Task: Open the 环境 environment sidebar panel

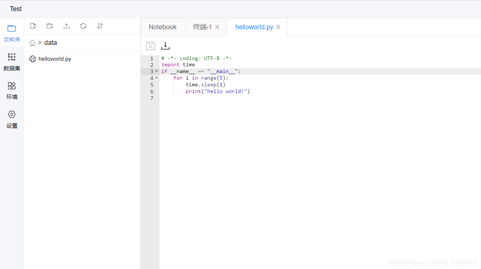Action: point(12,91)
